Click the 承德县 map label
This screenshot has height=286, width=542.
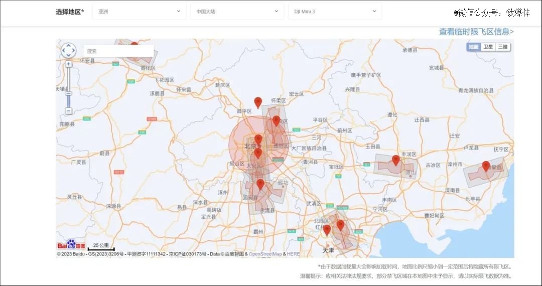[x=410, y=50]
